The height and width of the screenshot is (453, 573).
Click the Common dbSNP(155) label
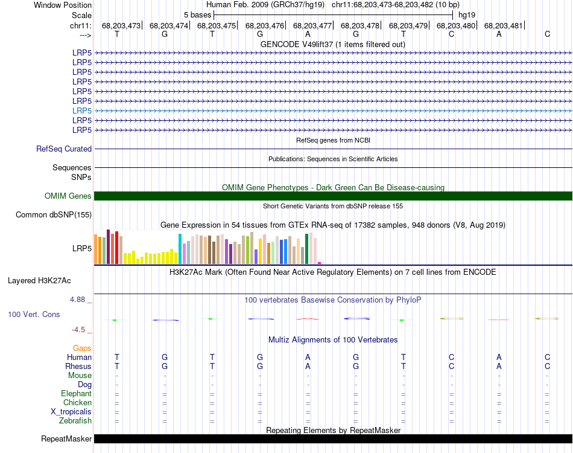(x=54, y=215)
